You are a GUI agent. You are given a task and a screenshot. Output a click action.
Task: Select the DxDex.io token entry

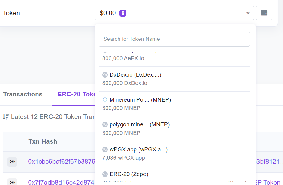[174, 79]
